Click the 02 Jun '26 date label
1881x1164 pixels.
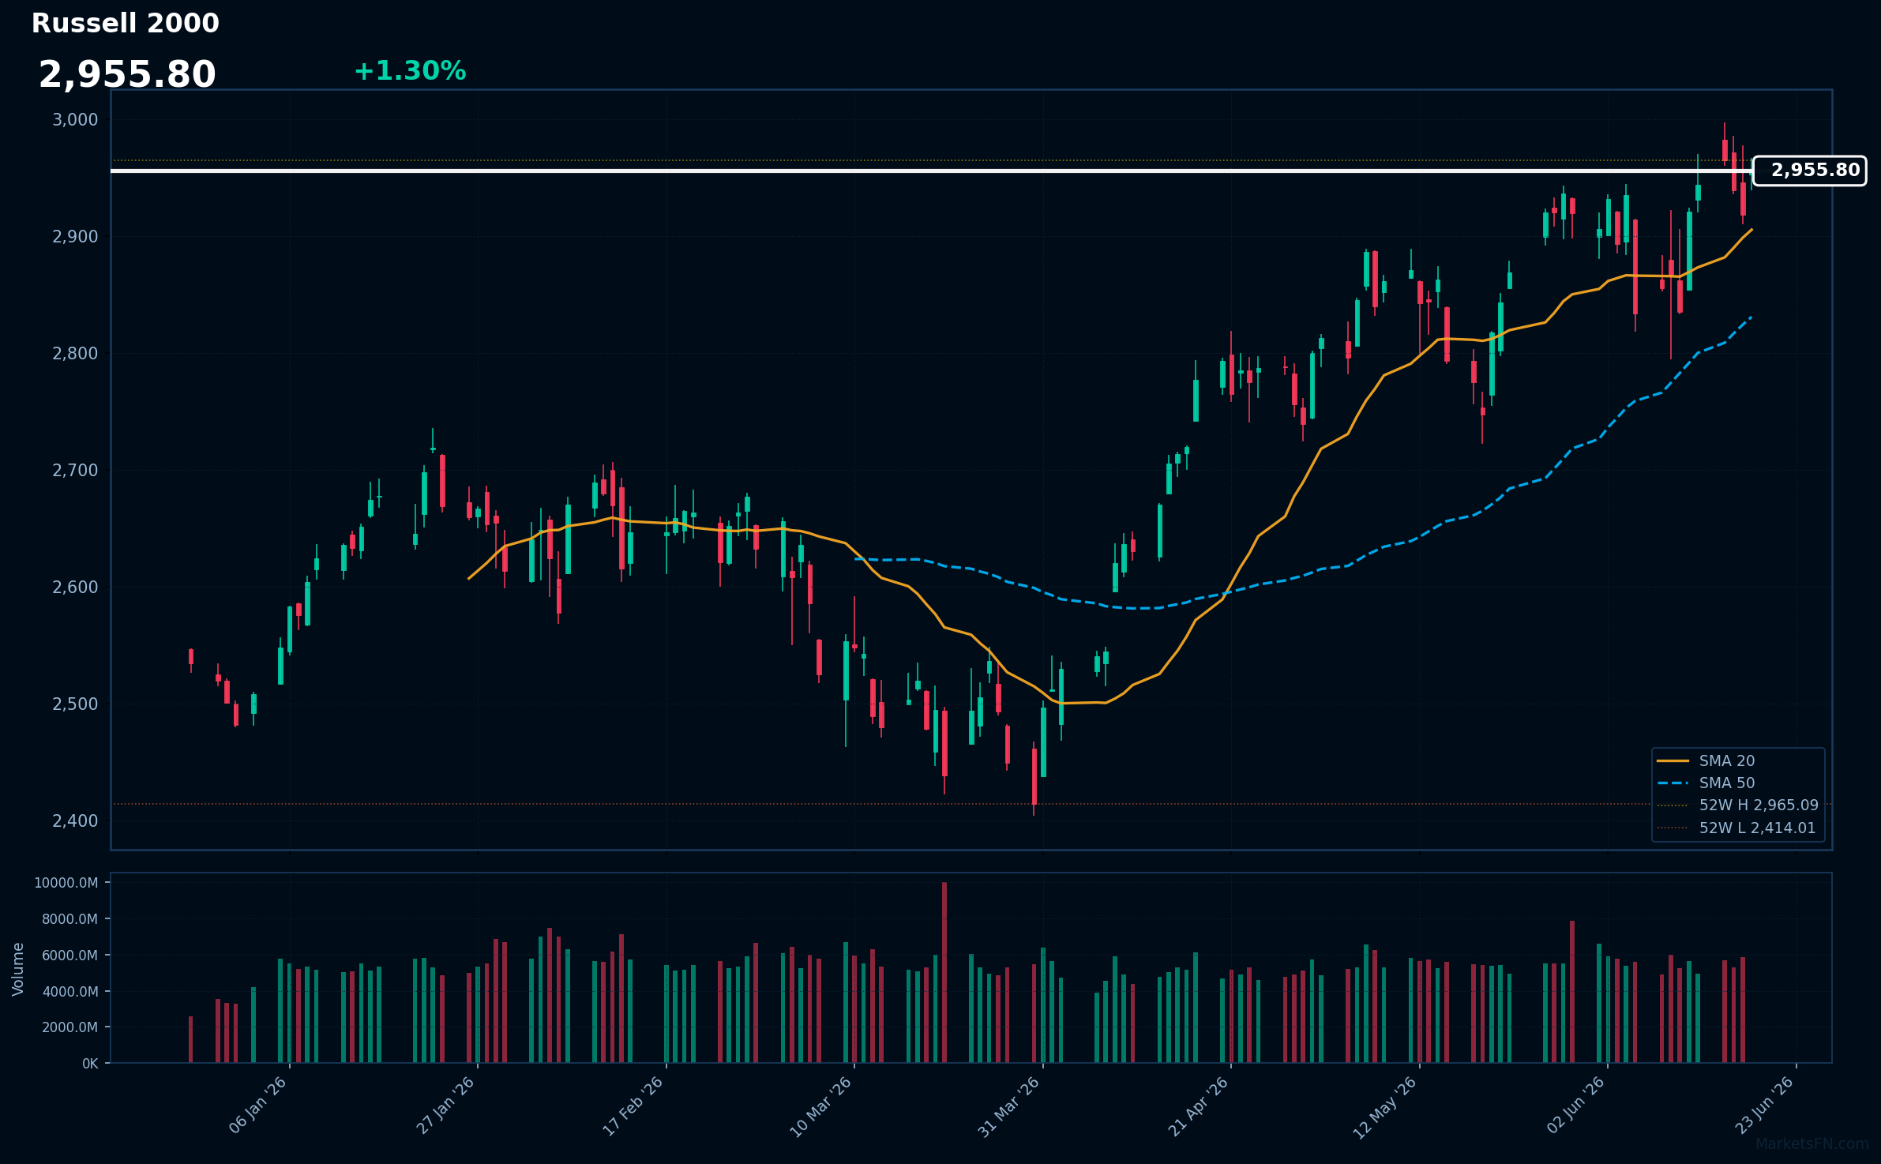coord(1576,1106)
